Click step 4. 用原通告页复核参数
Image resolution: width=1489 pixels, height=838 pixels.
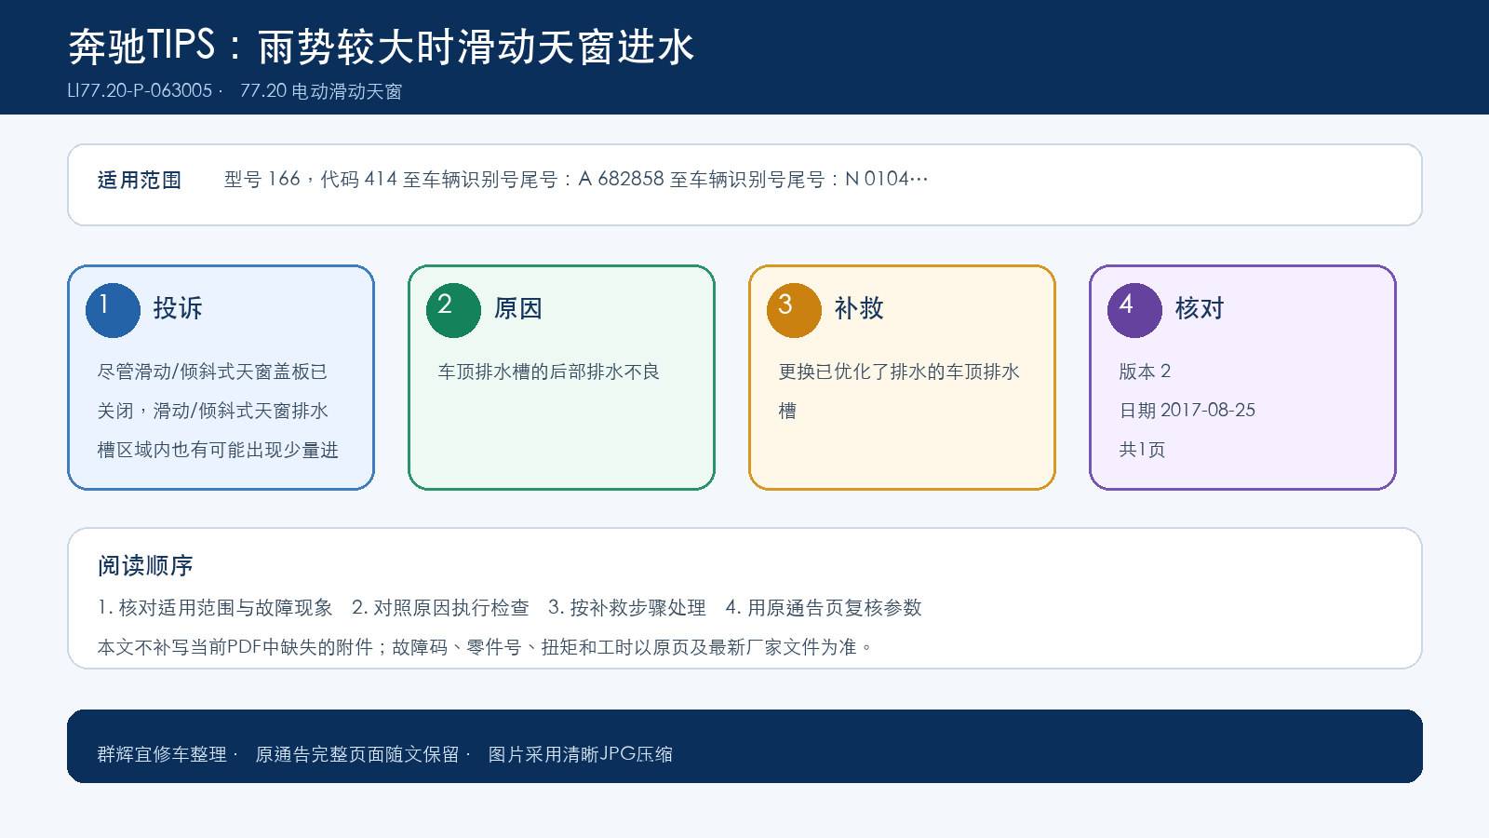[824, 608]
